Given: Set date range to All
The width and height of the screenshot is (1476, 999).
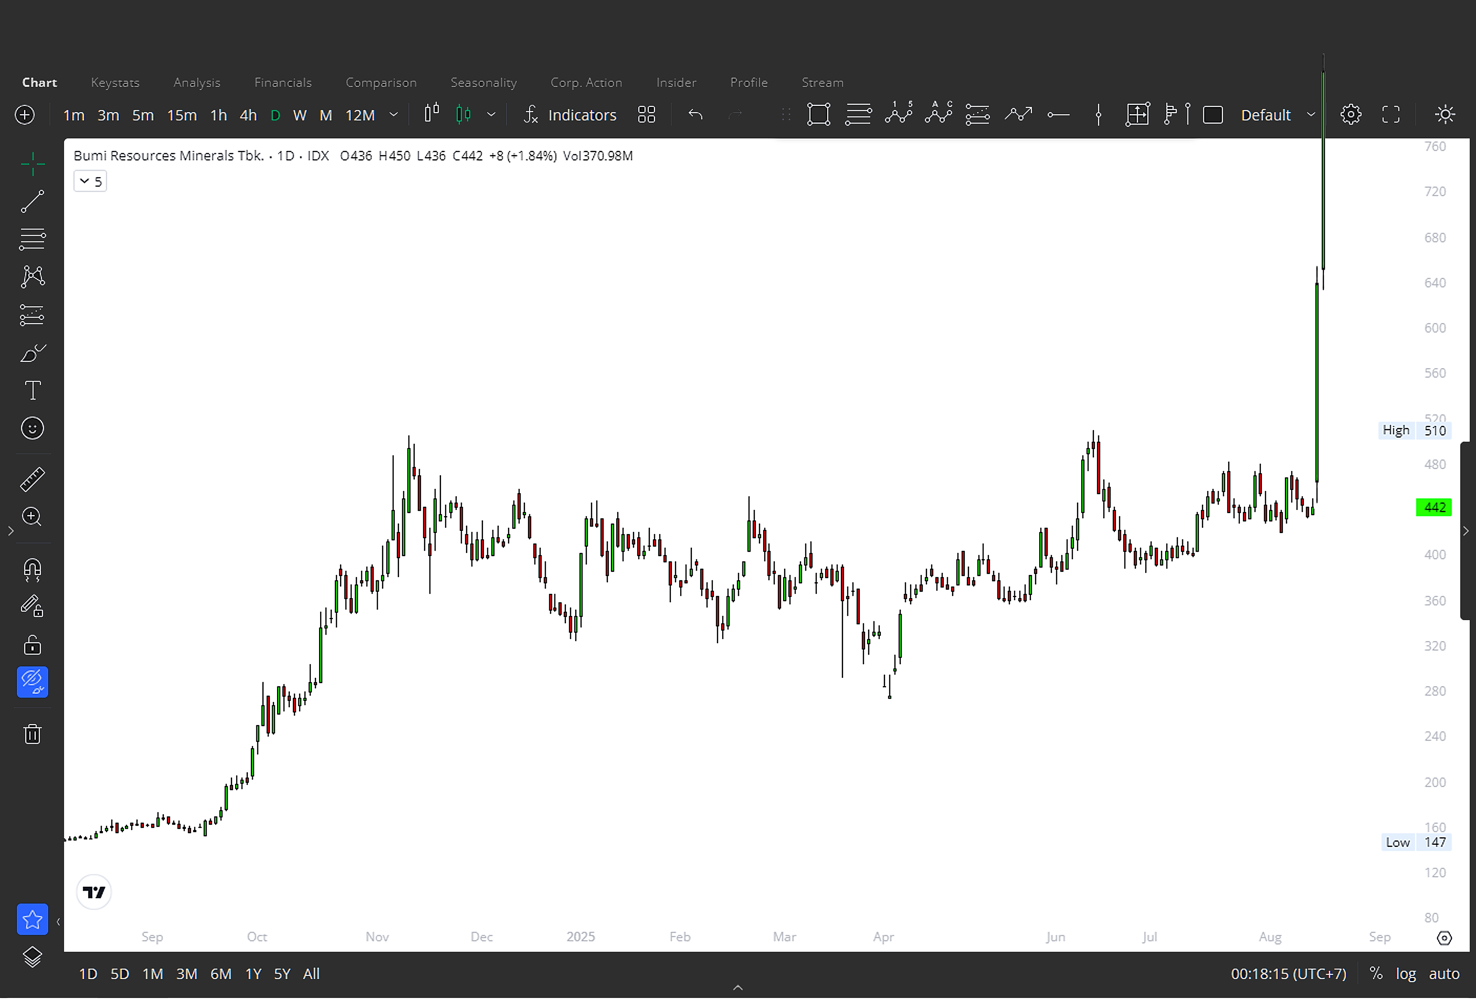Looking at the screenshot, I should pos(311,974).
